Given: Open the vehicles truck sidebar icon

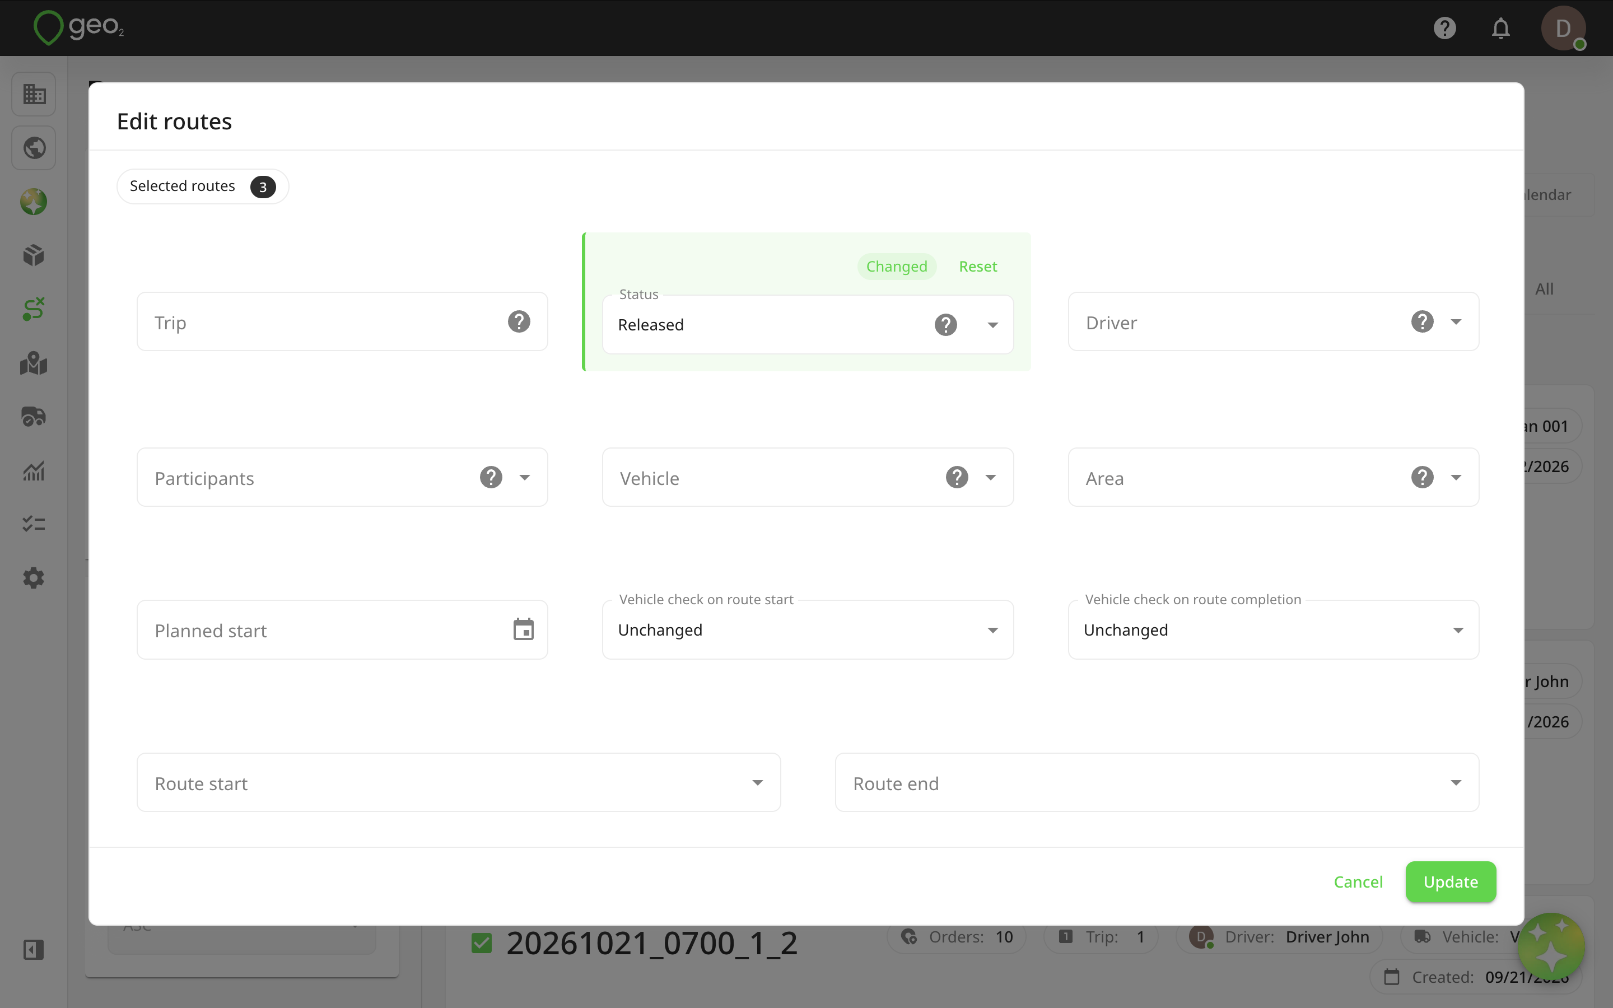Looking at the screenshot, I should [34, 417].
